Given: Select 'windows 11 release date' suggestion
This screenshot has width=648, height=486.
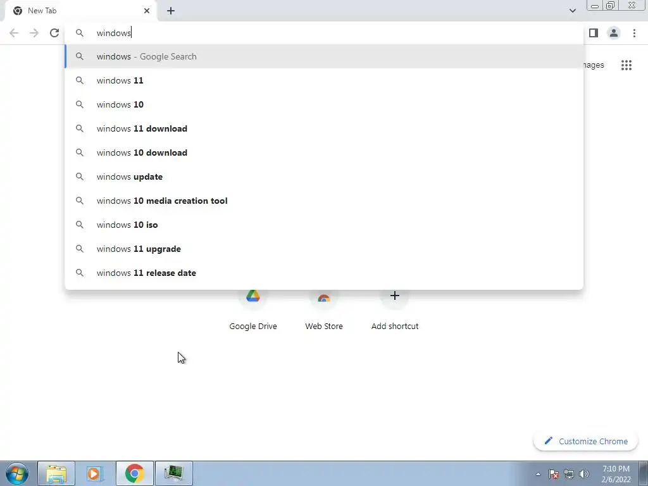Looking at the screenshot, I should point(325,273).
